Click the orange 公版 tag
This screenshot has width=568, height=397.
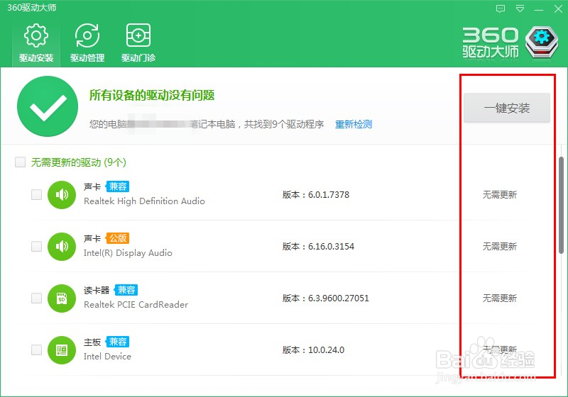(x=117, y=238)
